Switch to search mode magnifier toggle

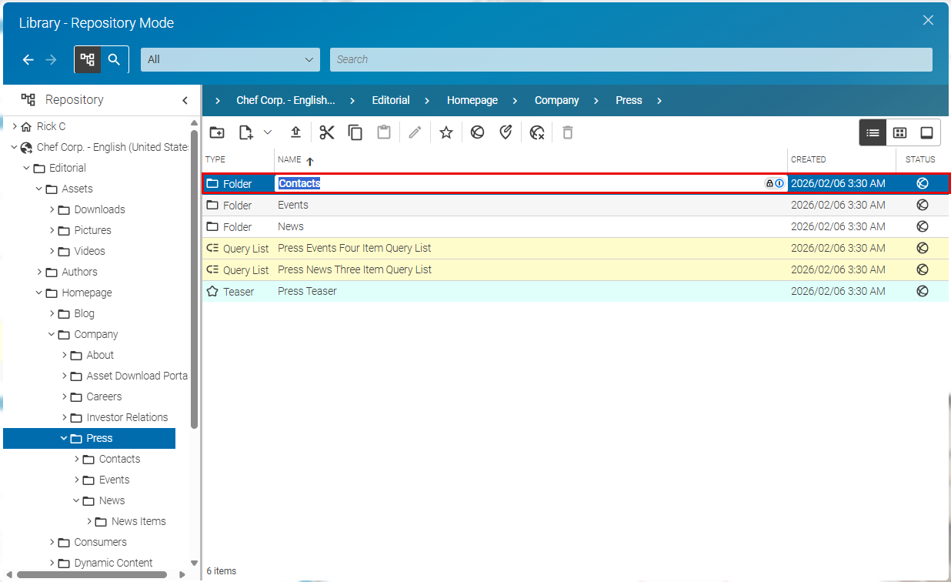(115, 59)
